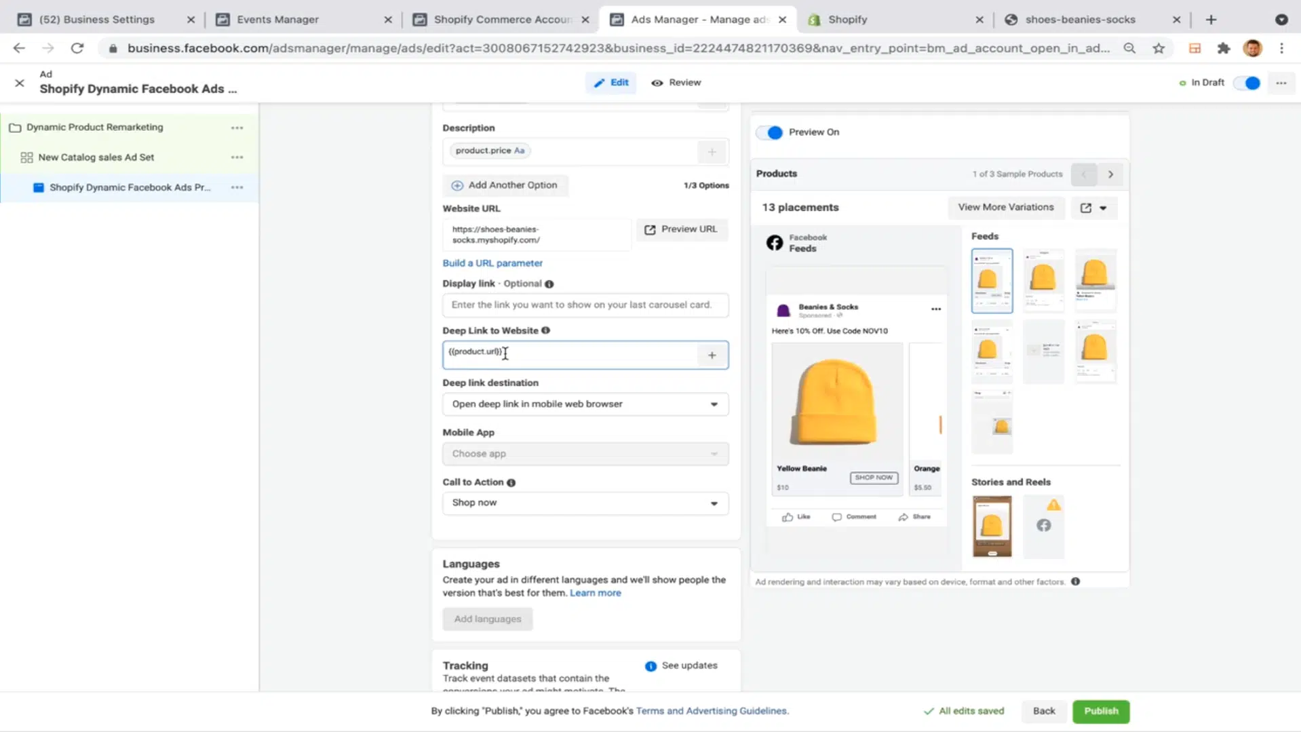Open the Call to Action dropdown showing Shop now
Image resolution: width=1301 pixels, height=732 pixels.
tap(584, 503)
